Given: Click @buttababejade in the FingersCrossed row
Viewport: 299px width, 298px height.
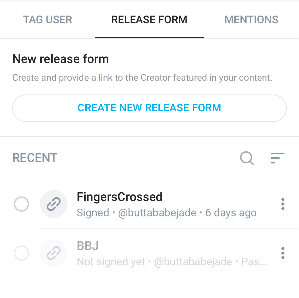Looking at the screenshot, I should [x=157, y=213].
